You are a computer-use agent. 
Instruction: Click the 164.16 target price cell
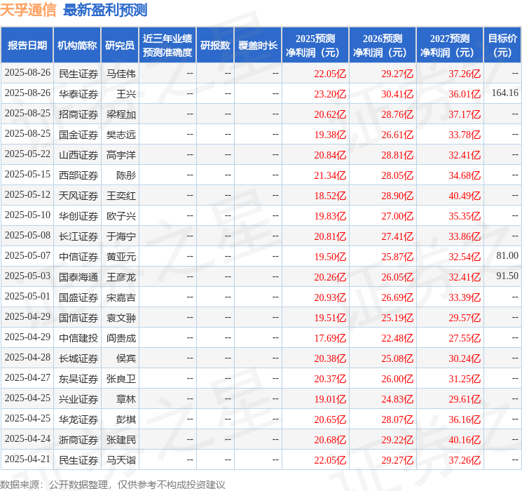(504, 93)
